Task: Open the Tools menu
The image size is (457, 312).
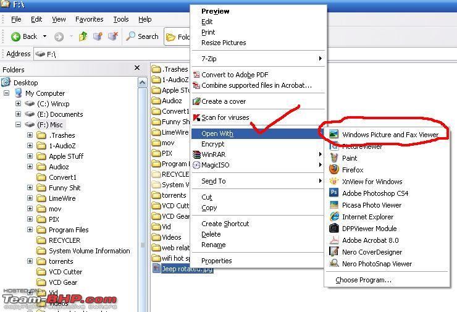Action: pos(121,19)
